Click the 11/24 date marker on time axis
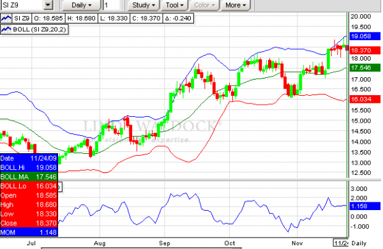 click(x=341, y=243)
